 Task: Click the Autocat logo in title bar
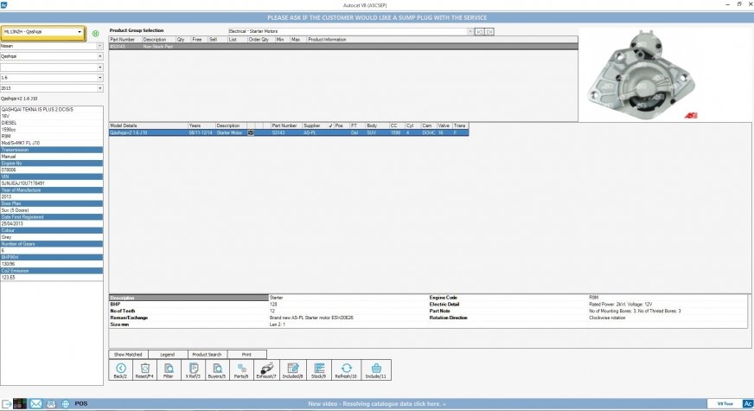coord(3,4)
